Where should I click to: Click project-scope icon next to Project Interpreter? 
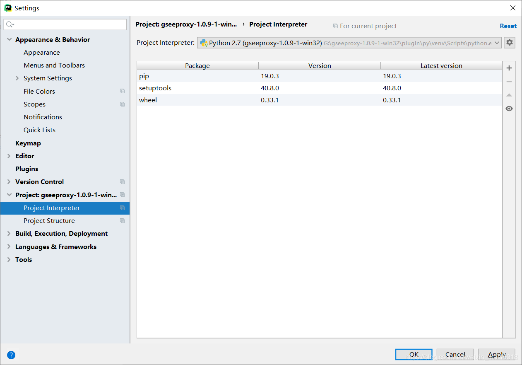(x=122, y=208)
